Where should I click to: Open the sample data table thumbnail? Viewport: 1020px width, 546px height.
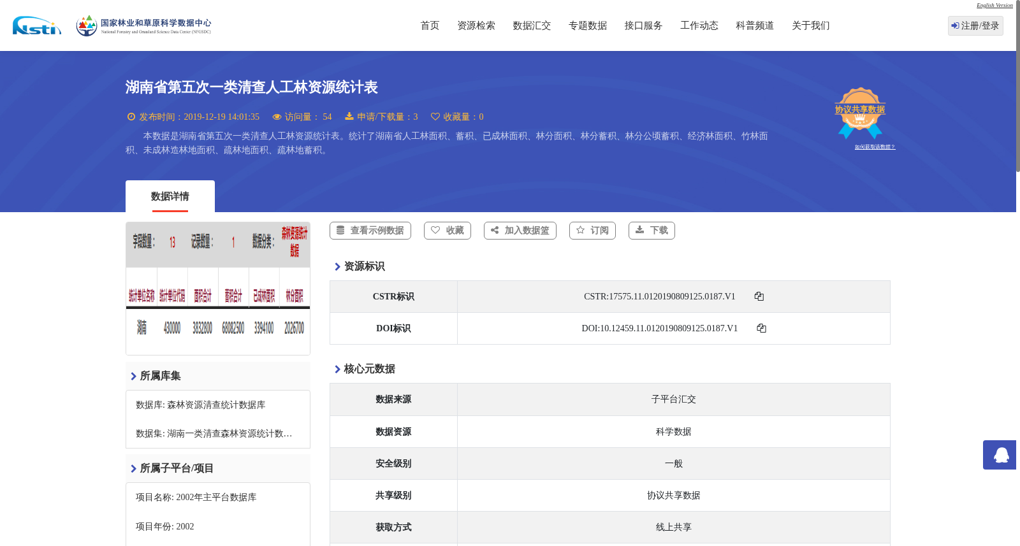(x=218, y=289)
